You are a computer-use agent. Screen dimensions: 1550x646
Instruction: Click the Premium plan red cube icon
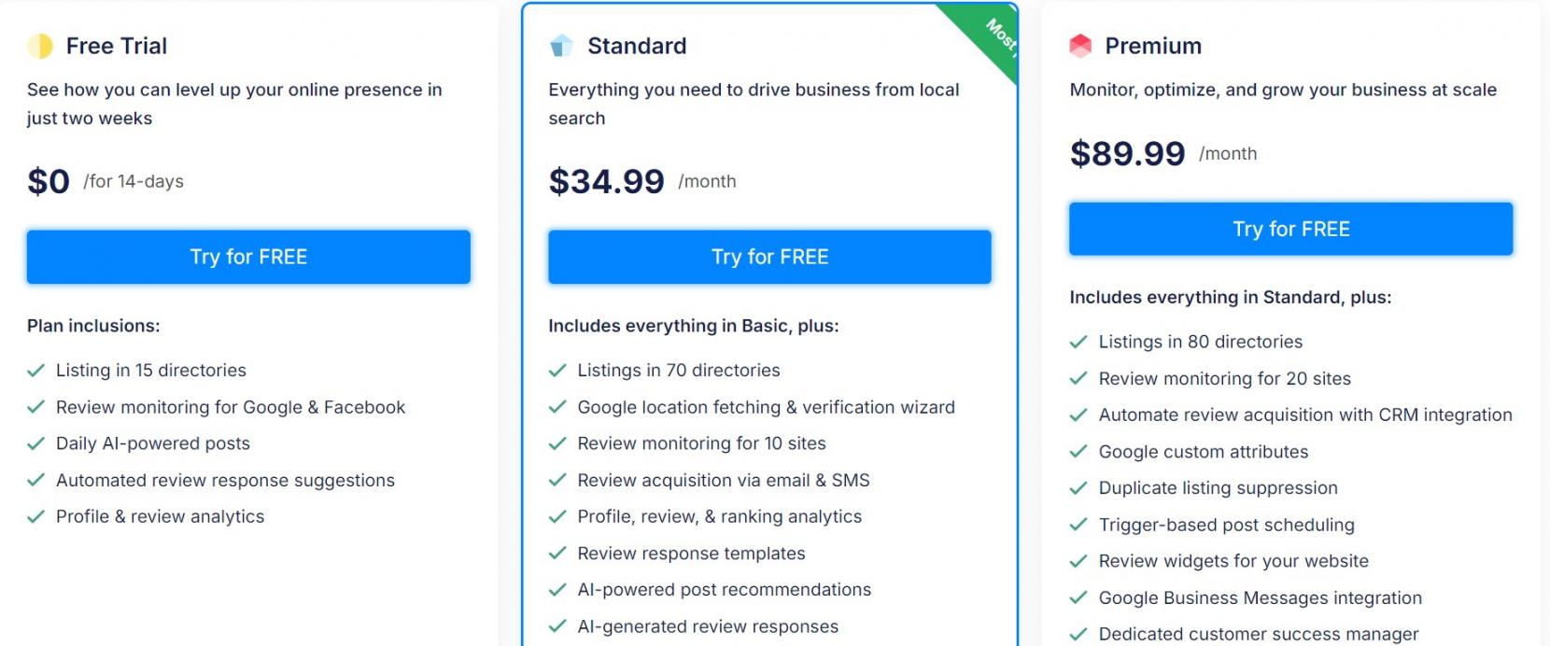point(1080,46)
